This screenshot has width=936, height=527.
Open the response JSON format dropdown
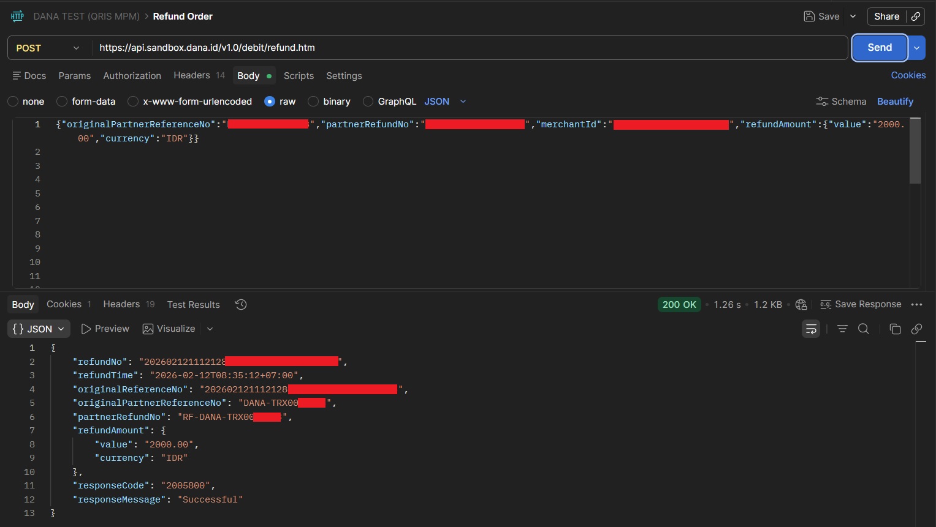point(39,329)
